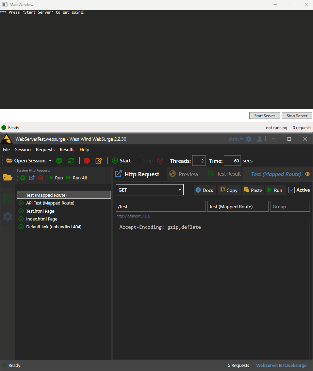Viewport: 313px width, 371px height.
Task: Click the green checkmark icon in the WebSurge toolbar
Action: [59, 161]
